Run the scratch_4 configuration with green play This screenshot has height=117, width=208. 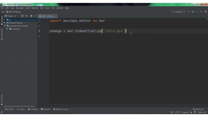[x=189, y=12]
